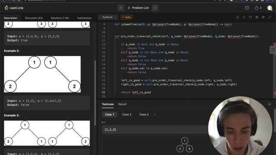This screenshot has width=276, height=155.
Task: Select the Testcase tab
Action: pyautogui.click(x=107, y=104)
